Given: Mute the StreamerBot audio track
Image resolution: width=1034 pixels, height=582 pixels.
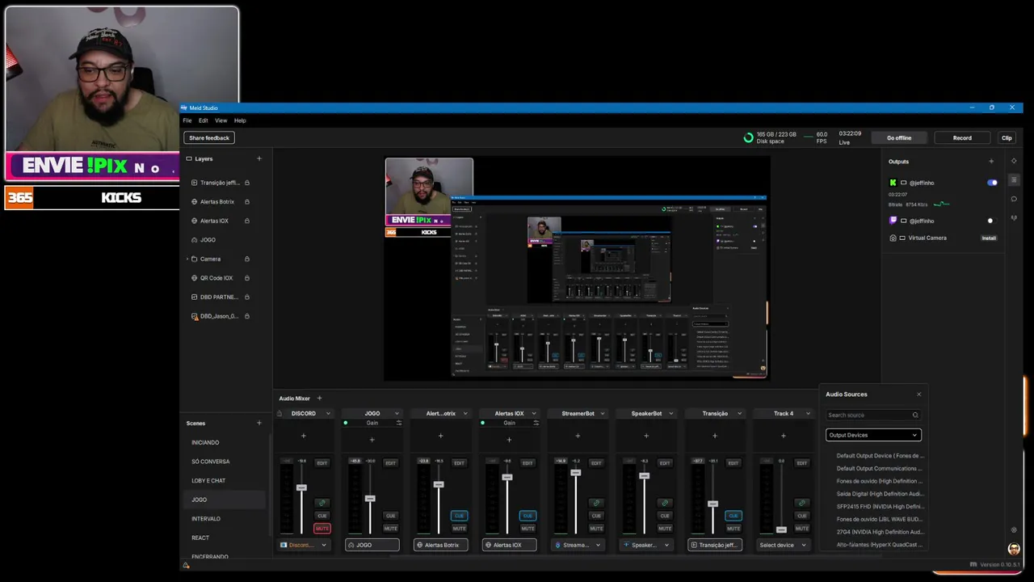Looking at the screenshot, I should pos(596,529).
